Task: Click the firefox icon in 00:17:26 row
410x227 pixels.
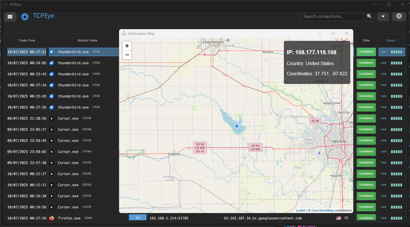Action: point(52,218)
